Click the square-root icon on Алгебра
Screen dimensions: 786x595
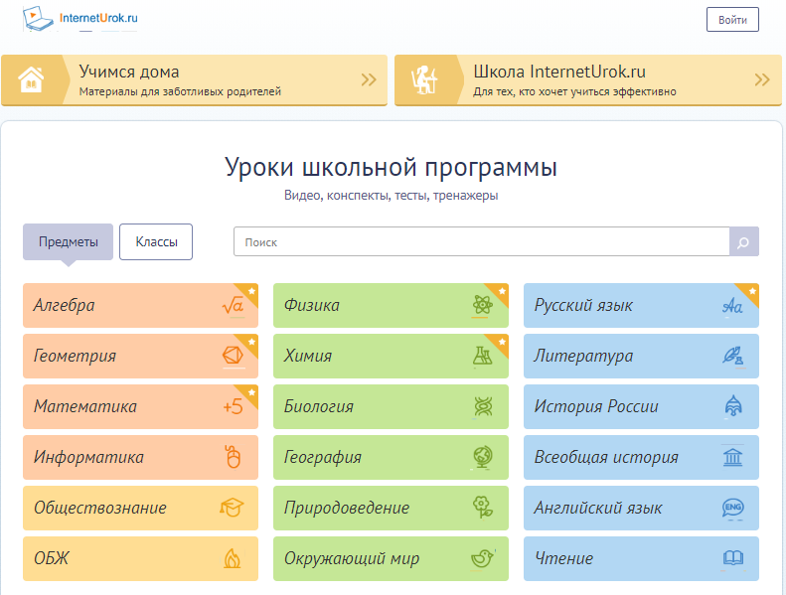[234, 305]
